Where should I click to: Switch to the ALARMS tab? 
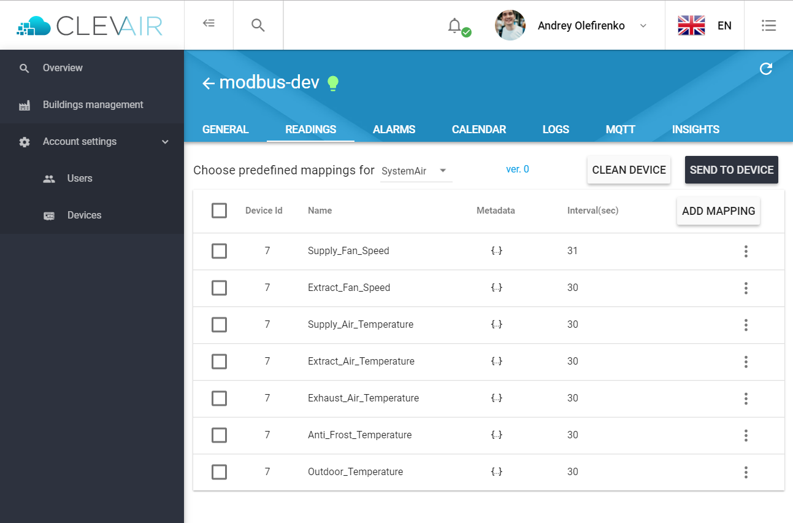tap(394, 130)
